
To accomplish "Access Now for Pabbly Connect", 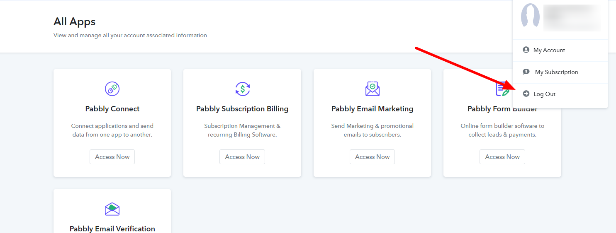I will point(112,157).
